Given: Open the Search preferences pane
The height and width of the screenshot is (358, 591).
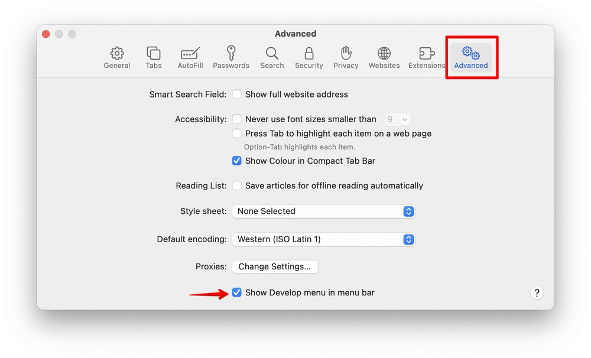Looking at the screenshot, I should click(x=272, y=58).
